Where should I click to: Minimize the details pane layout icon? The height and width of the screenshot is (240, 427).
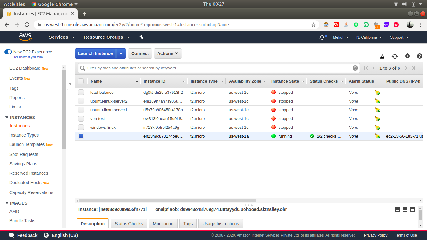tap(397, 209)
